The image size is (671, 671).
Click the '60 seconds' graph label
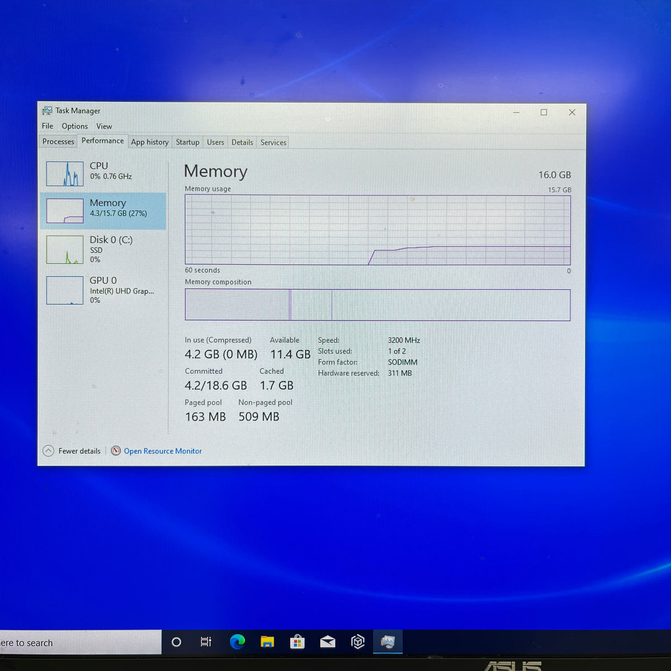(202, 270)
